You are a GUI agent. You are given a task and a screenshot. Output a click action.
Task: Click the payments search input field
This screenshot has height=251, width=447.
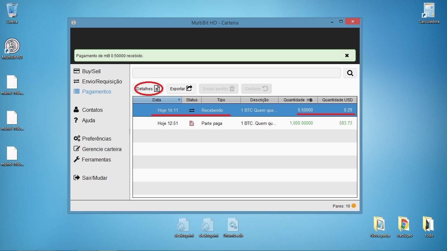(236, 73)
